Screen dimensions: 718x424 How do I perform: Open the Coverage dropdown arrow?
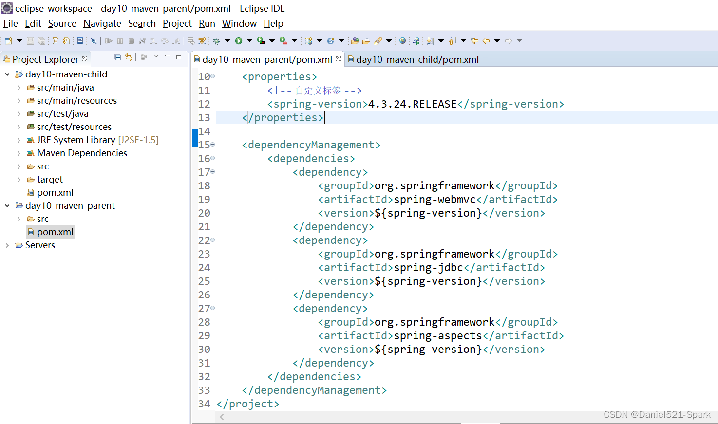coord(272,41)
